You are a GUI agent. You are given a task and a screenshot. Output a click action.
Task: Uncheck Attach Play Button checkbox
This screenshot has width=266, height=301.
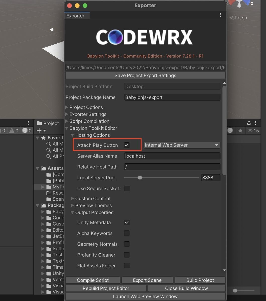pos(127,145)
